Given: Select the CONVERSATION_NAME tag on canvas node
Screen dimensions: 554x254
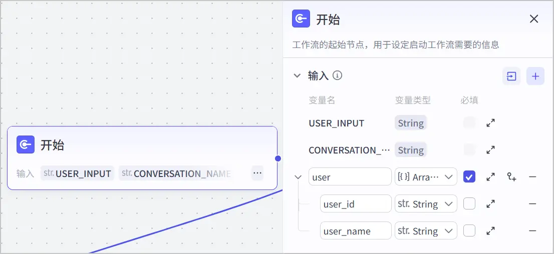Looking at the screenshot, I should point(176,173).
